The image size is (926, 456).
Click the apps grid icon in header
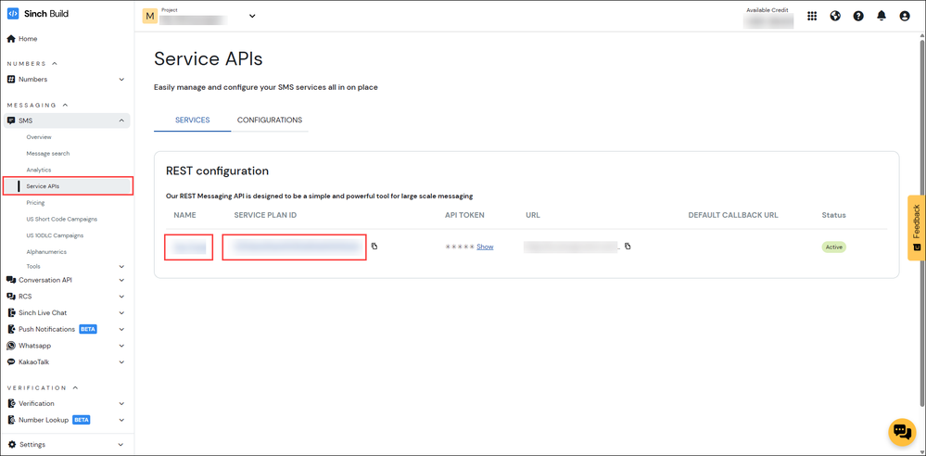click(x=812, y=16)
